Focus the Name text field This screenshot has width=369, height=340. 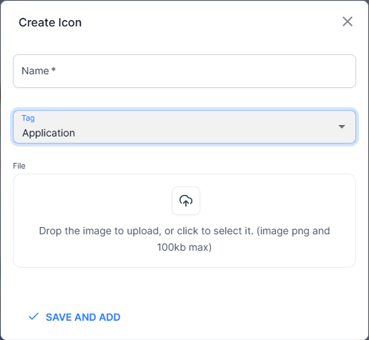(184, 71)
